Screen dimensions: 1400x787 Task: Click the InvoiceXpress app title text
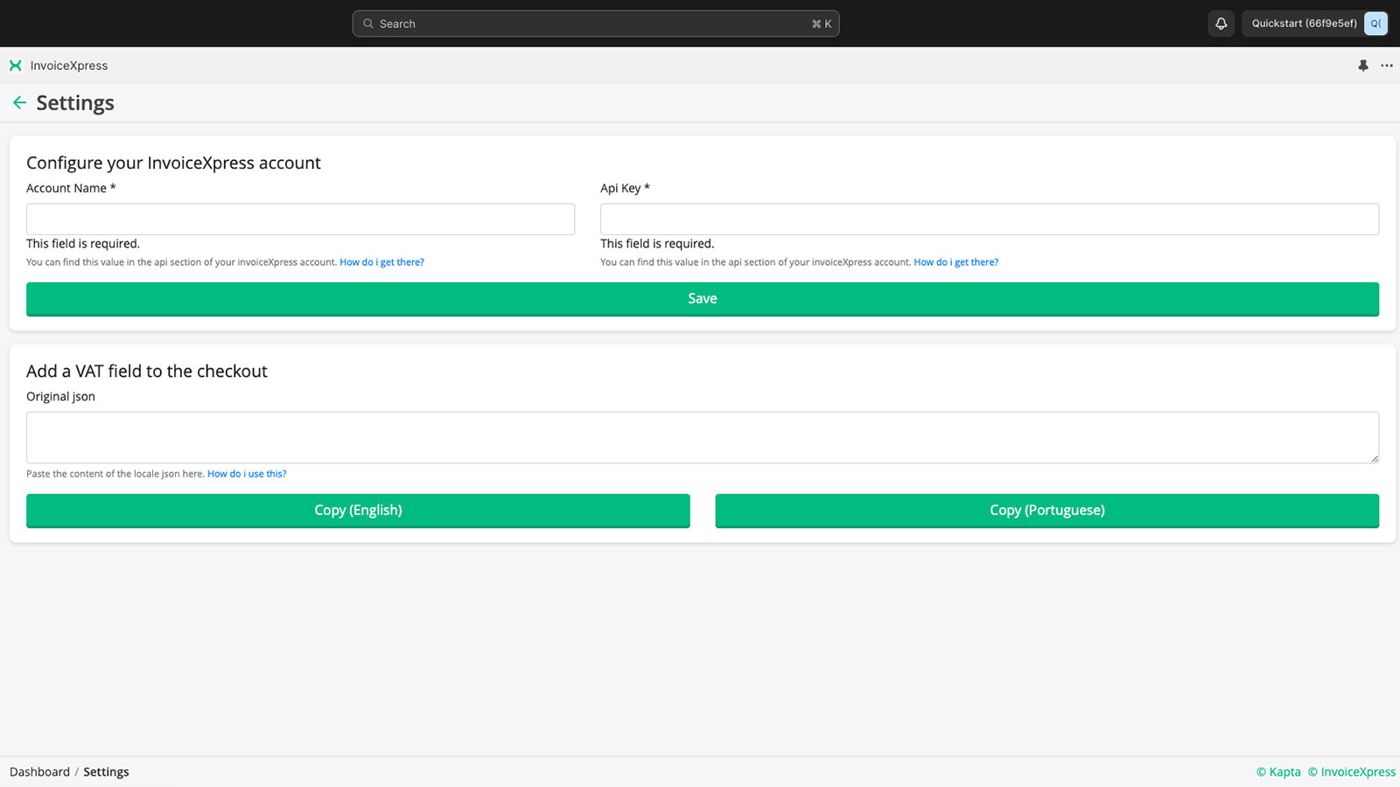[x=69, y=66]
